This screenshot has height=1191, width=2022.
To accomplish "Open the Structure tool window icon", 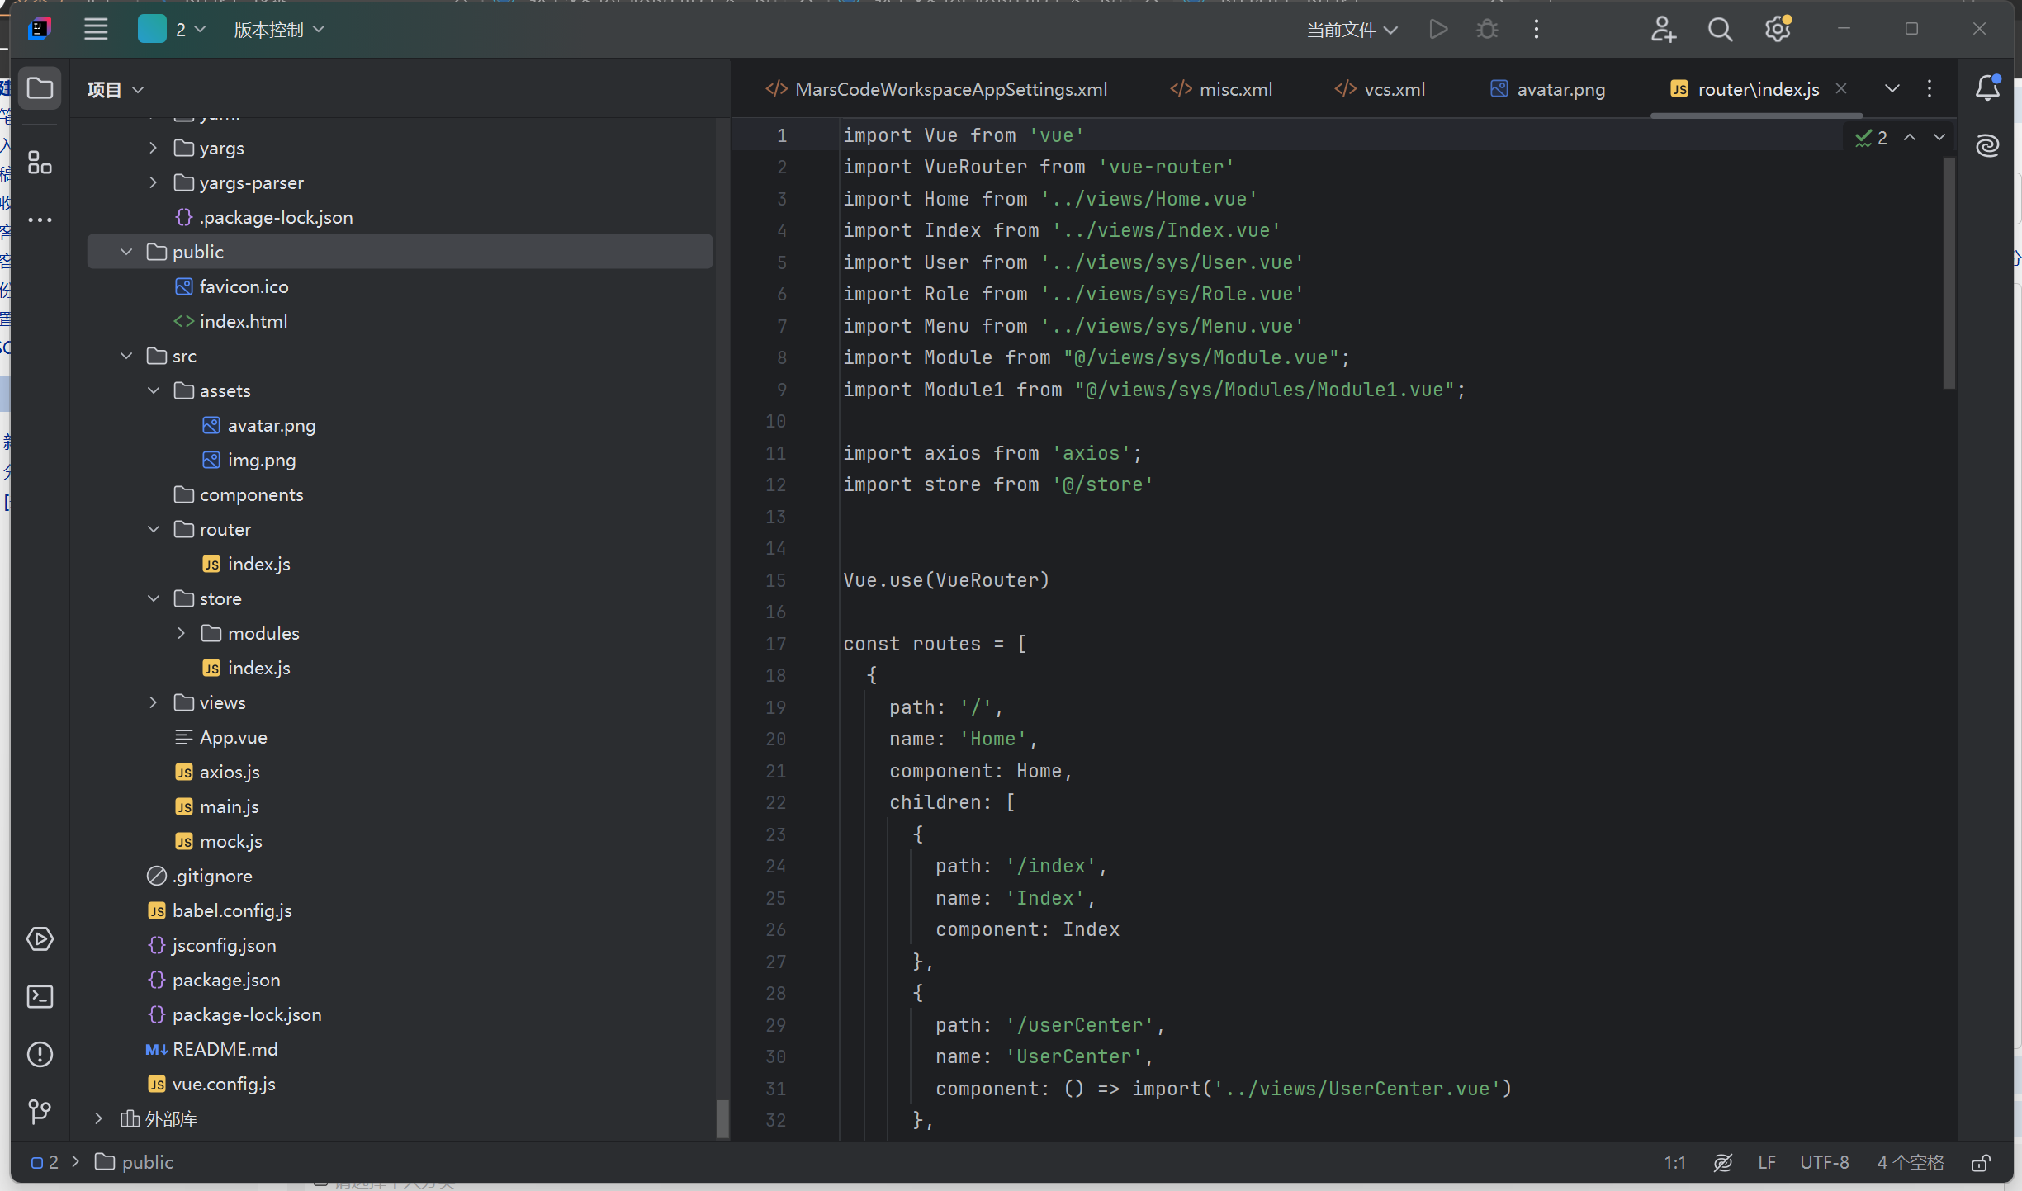I will point(40,163).
